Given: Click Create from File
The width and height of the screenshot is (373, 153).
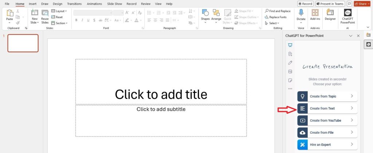Looking at the screenshot, I should pyautogui.click(x=327, y=133).
